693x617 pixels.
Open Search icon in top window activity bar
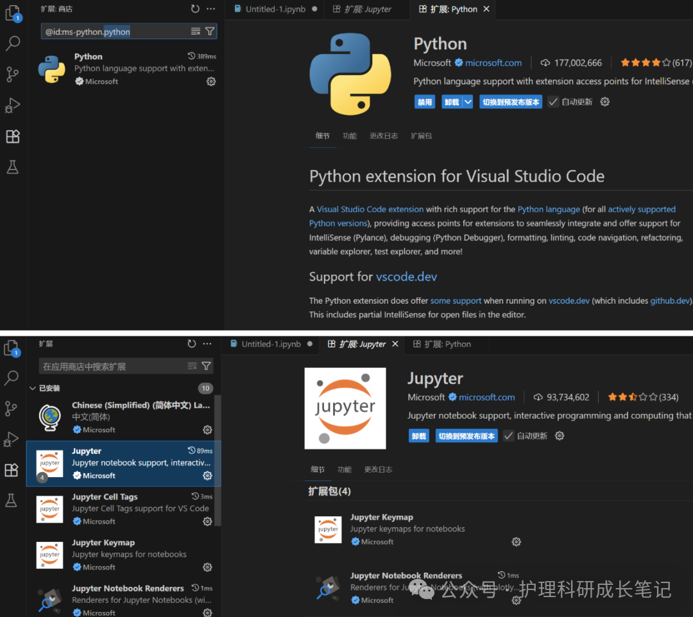[x=13, y=44]
